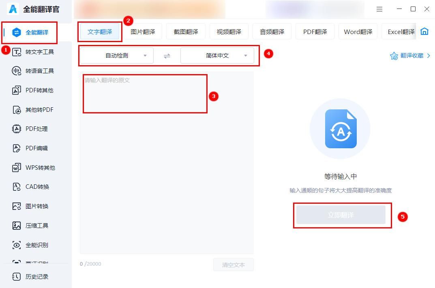Open the WPS转其他 sidebar icon
Viewport: 435px width, 288px height.
16,168
